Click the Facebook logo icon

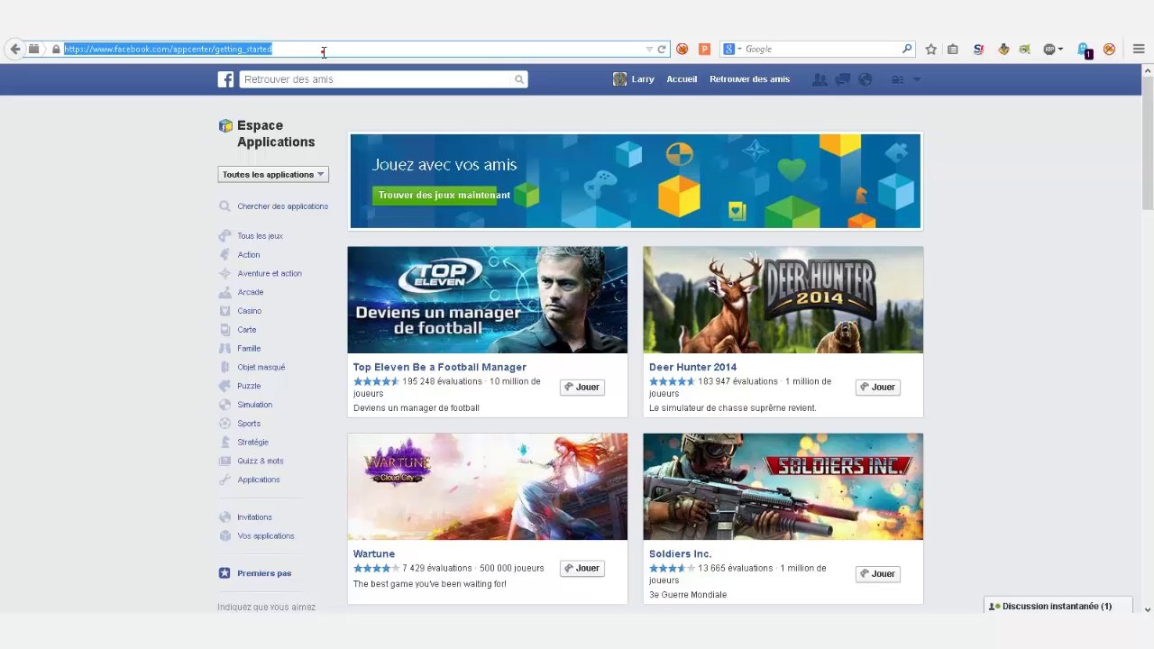pyautogui.click(x=225, y=79)
